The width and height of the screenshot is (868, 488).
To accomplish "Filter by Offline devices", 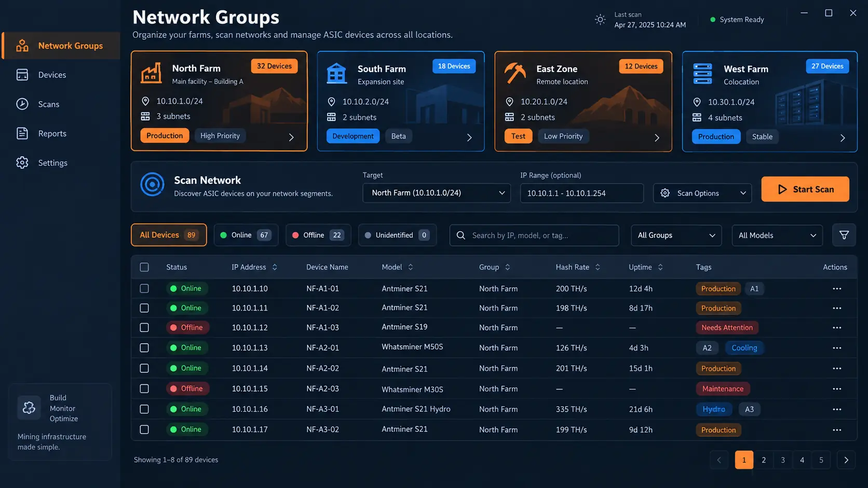I will (x=318, y=235).
